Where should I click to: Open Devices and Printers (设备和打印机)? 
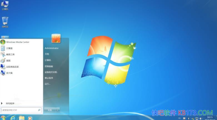(x=51, y=72)
